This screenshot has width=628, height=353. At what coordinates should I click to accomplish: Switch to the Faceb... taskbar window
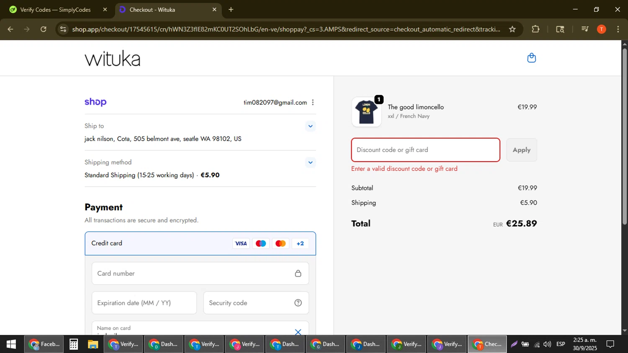(x=44, y=344)
